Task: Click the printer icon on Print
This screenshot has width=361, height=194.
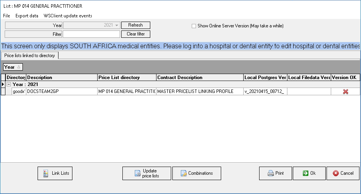Action: coord(270,173)
